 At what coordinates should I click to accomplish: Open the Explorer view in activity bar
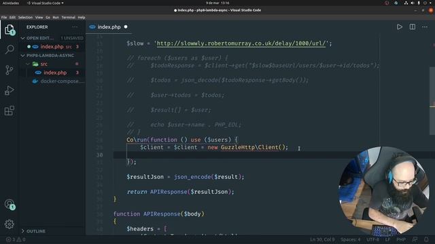point(10,29)
